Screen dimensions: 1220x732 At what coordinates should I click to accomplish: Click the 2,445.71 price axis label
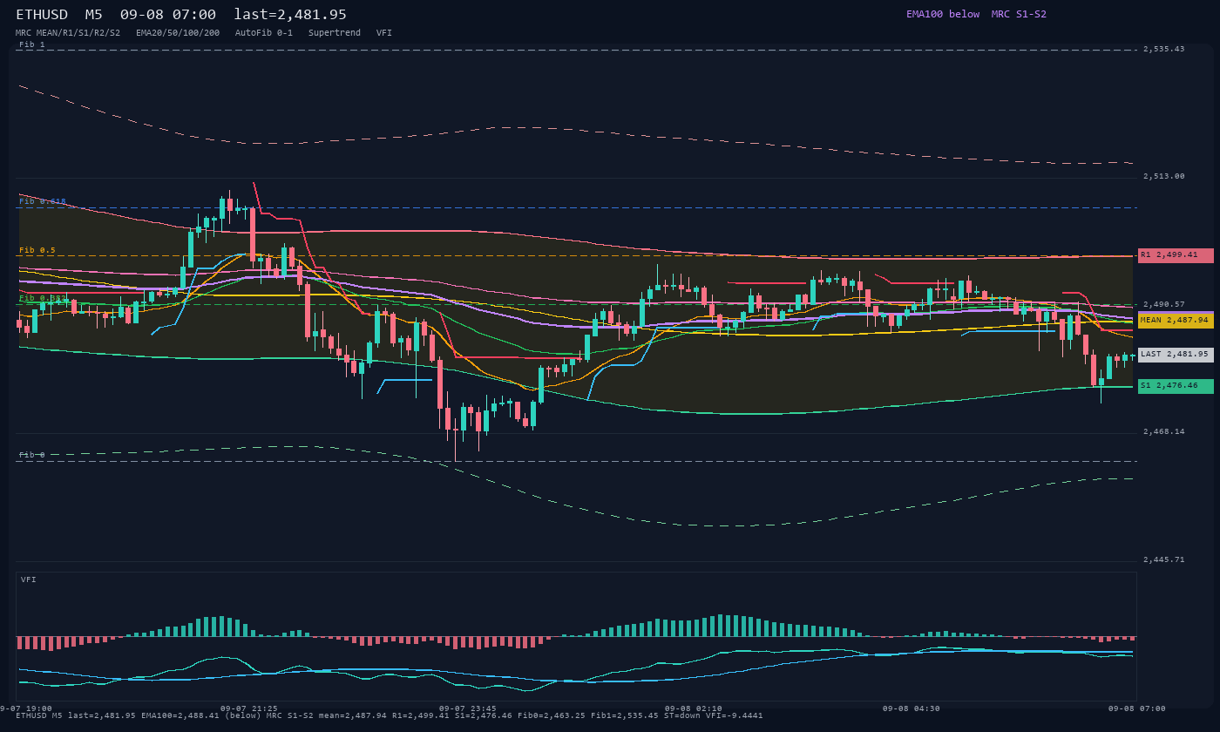pyautogui.click(x=1164, y=559)
